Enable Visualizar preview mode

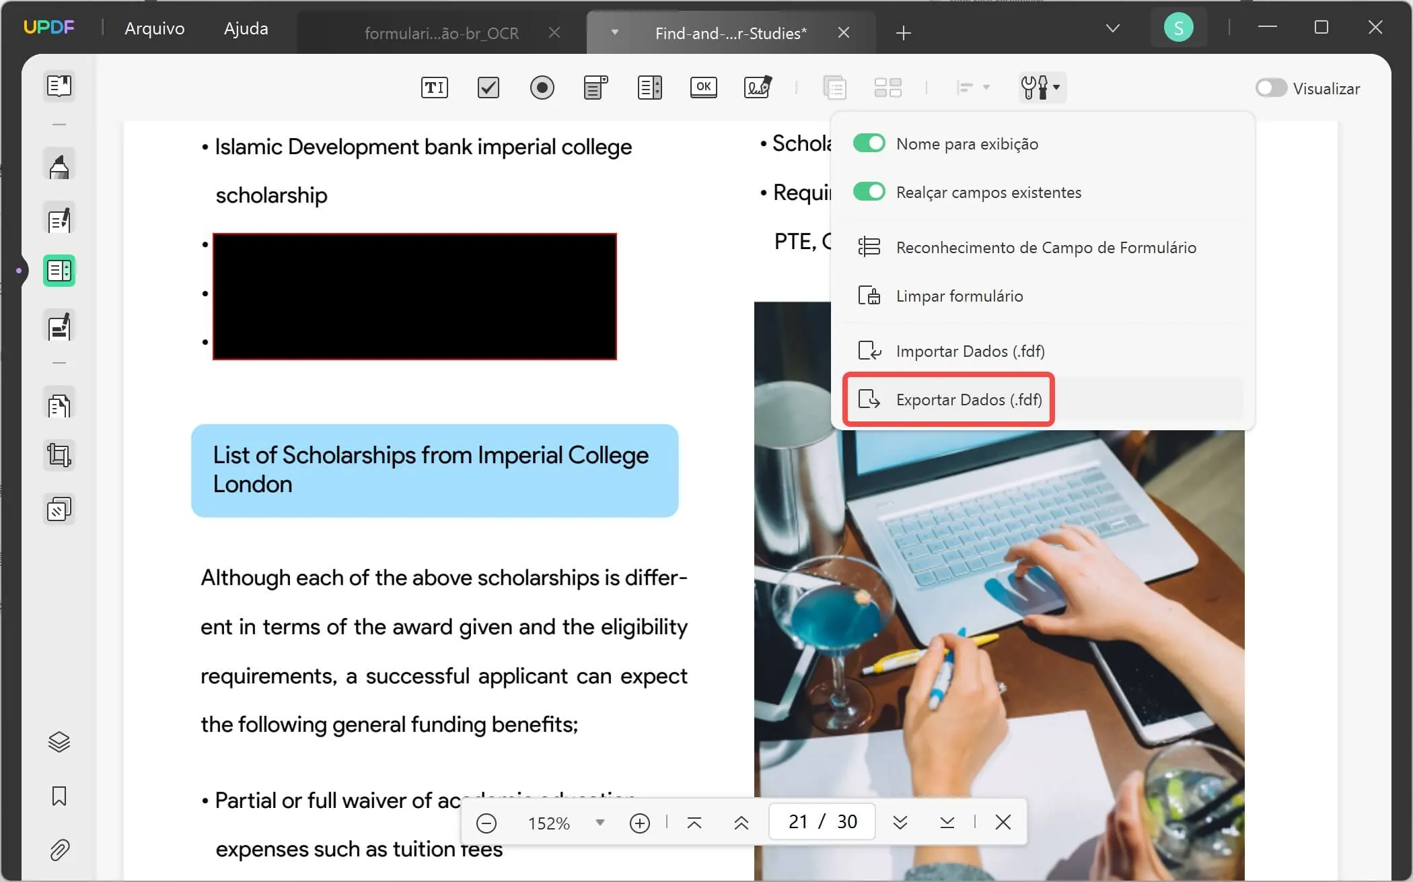coord(1270,88)
